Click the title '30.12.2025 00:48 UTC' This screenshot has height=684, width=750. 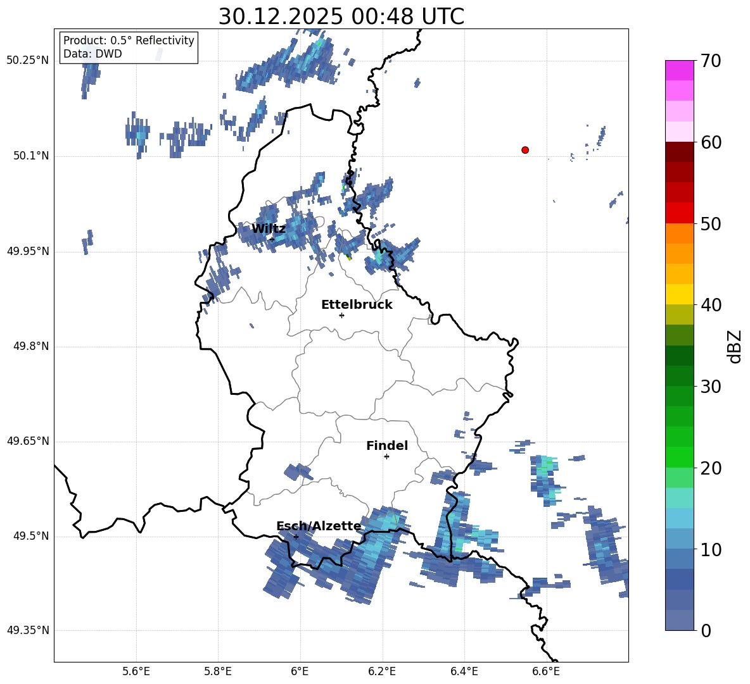click(x=341, y=16)
